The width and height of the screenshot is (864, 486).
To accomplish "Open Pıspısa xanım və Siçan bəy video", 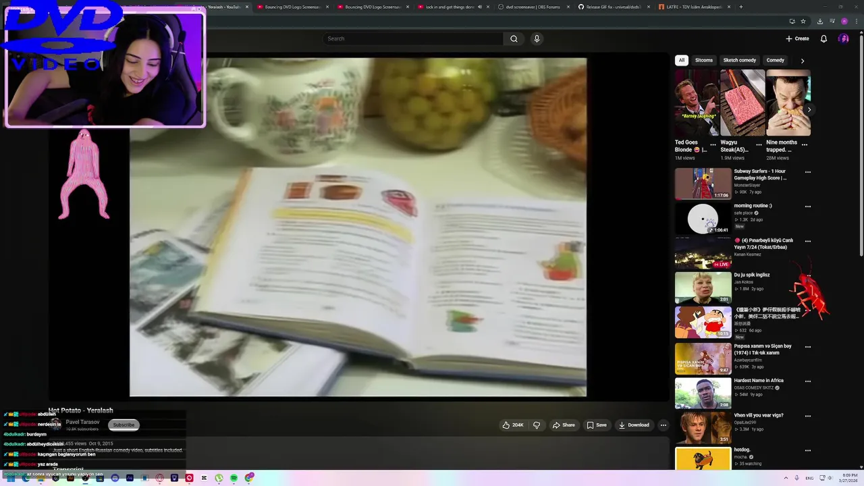I will (703, 358).
